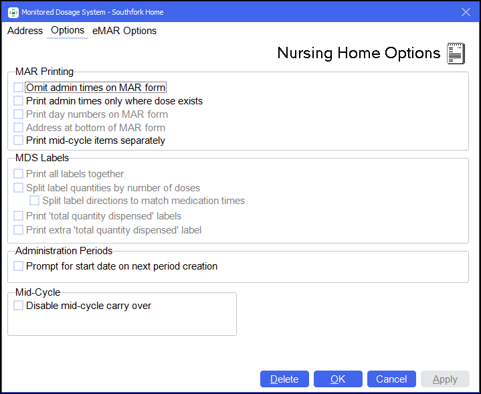The height and width of the screenshot is (394, 481).
Task: Confirm with the OK button
Action: coord(338,379)
